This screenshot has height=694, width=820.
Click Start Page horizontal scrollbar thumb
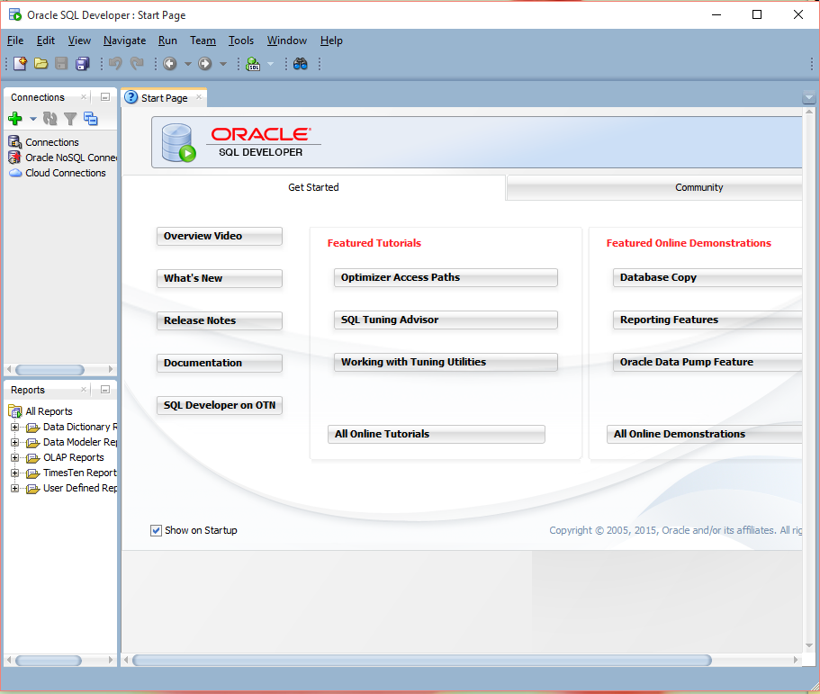coord(422,660)
